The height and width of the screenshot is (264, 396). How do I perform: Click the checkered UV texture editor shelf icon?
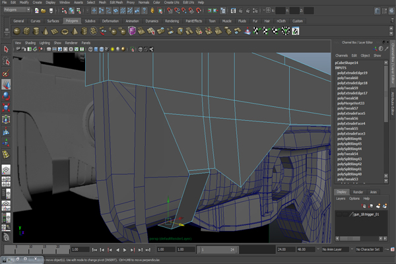(x=296, y=31)
